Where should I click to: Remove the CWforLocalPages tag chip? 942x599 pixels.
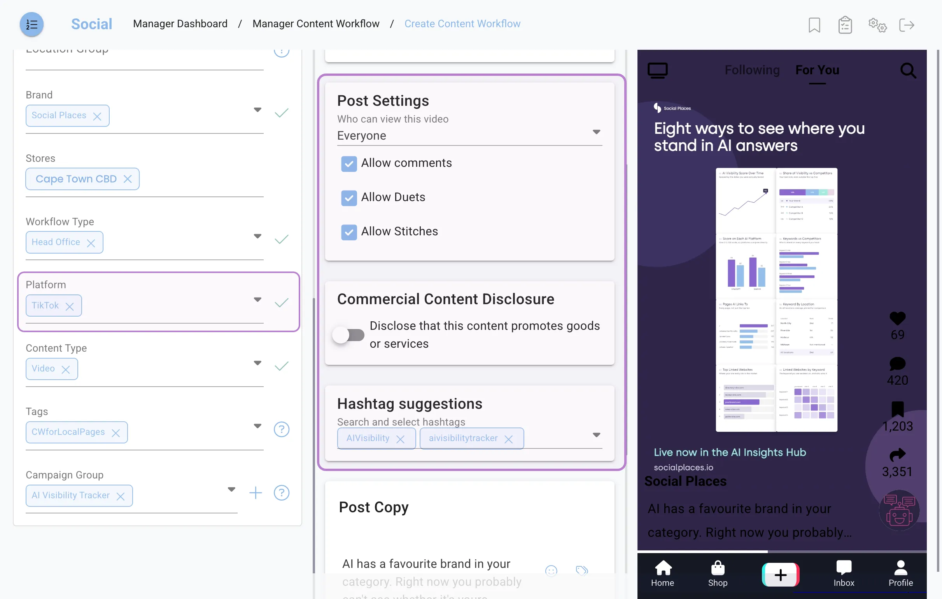(x=116, y=433)
